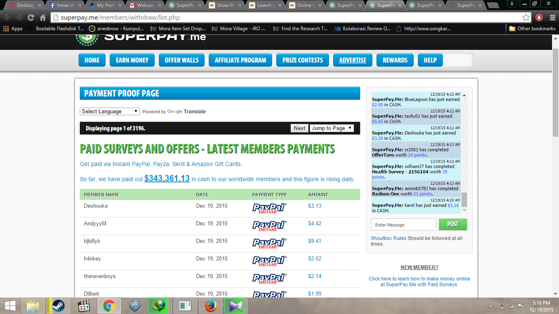Open the Kolaborasi Review bookmark

pyautogui.click(x=362, y=29)
